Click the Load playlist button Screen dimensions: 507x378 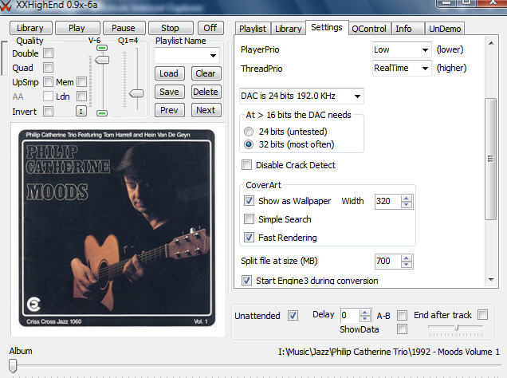[x=169, y=73]
